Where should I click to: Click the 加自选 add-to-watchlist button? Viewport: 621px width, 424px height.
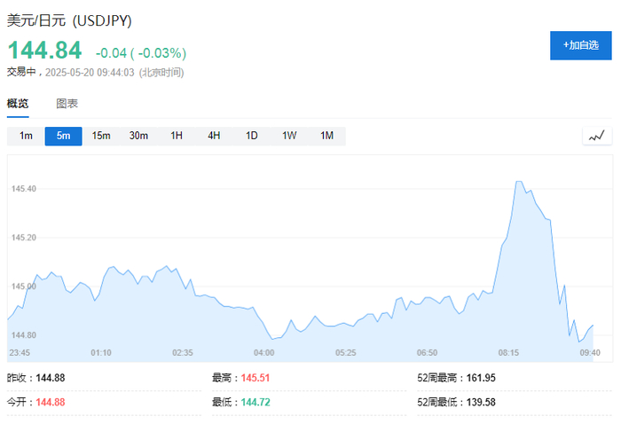[x=581, y=44]
